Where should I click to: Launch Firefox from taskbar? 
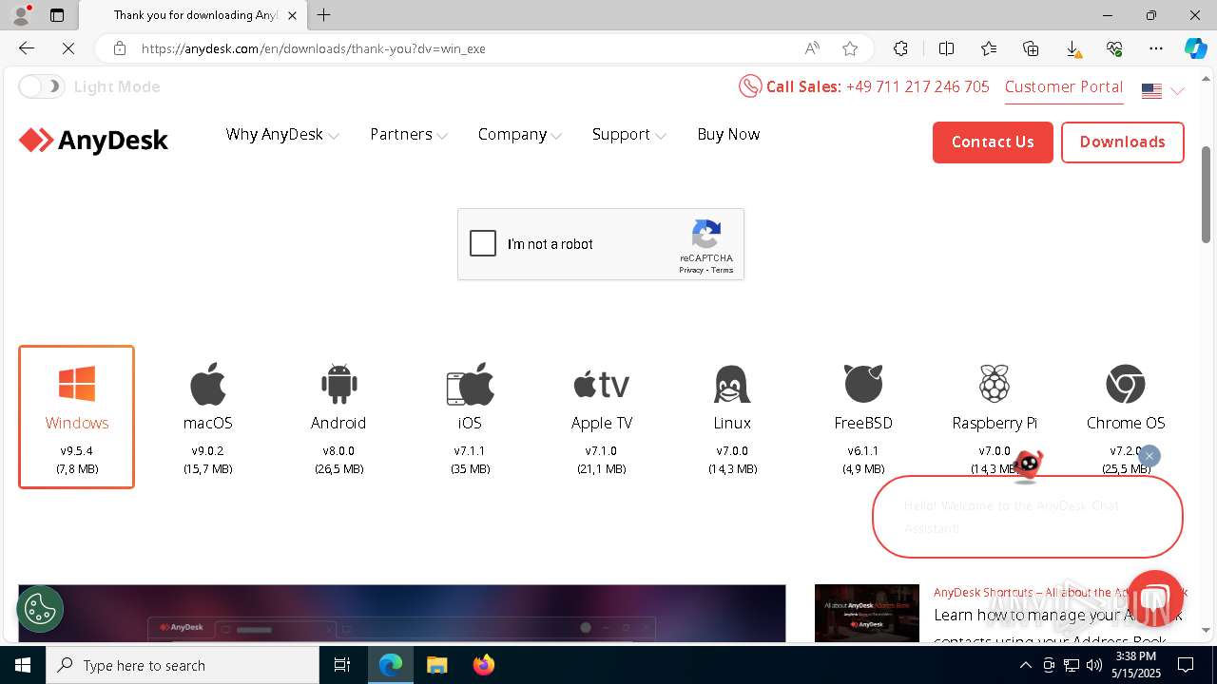pyautogui.click(x=483, y=665)
